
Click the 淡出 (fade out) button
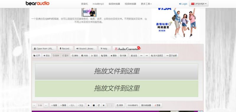[x=81, y=106]
